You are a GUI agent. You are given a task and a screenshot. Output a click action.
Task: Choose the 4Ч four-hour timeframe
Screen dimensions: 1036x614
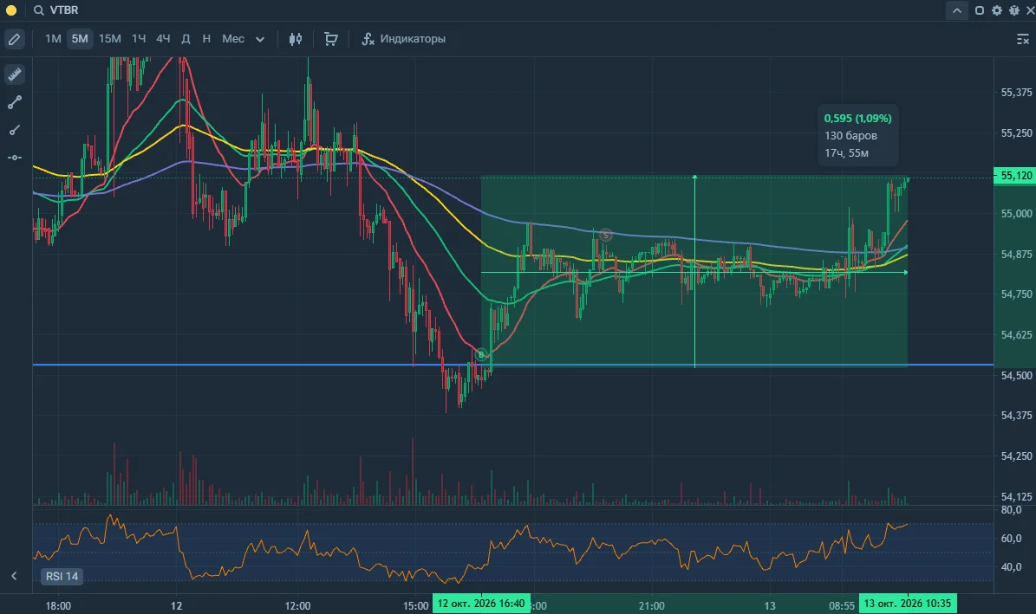point(162,39)
